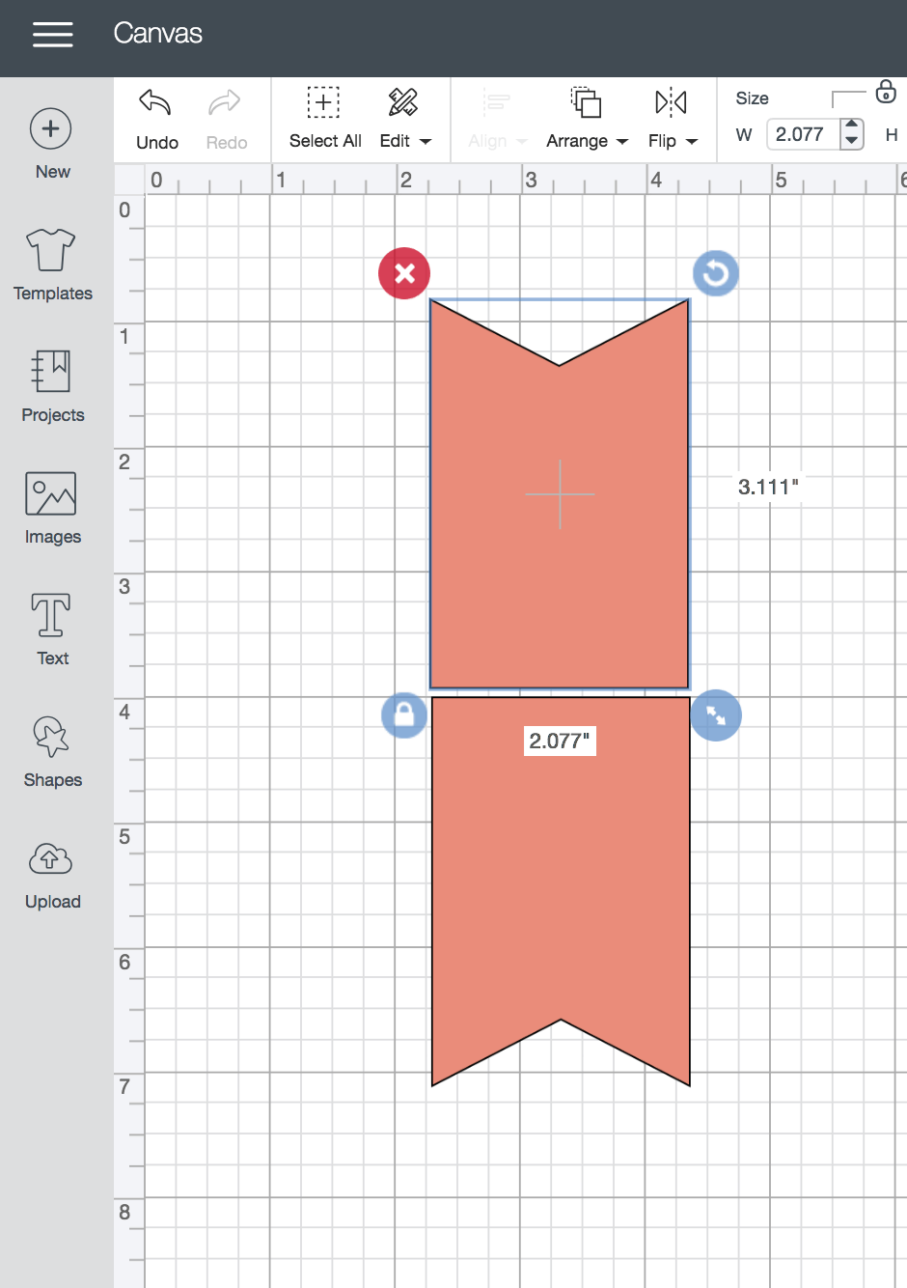
Task: Click the Canvas title
Action: [x=157, y=33]
